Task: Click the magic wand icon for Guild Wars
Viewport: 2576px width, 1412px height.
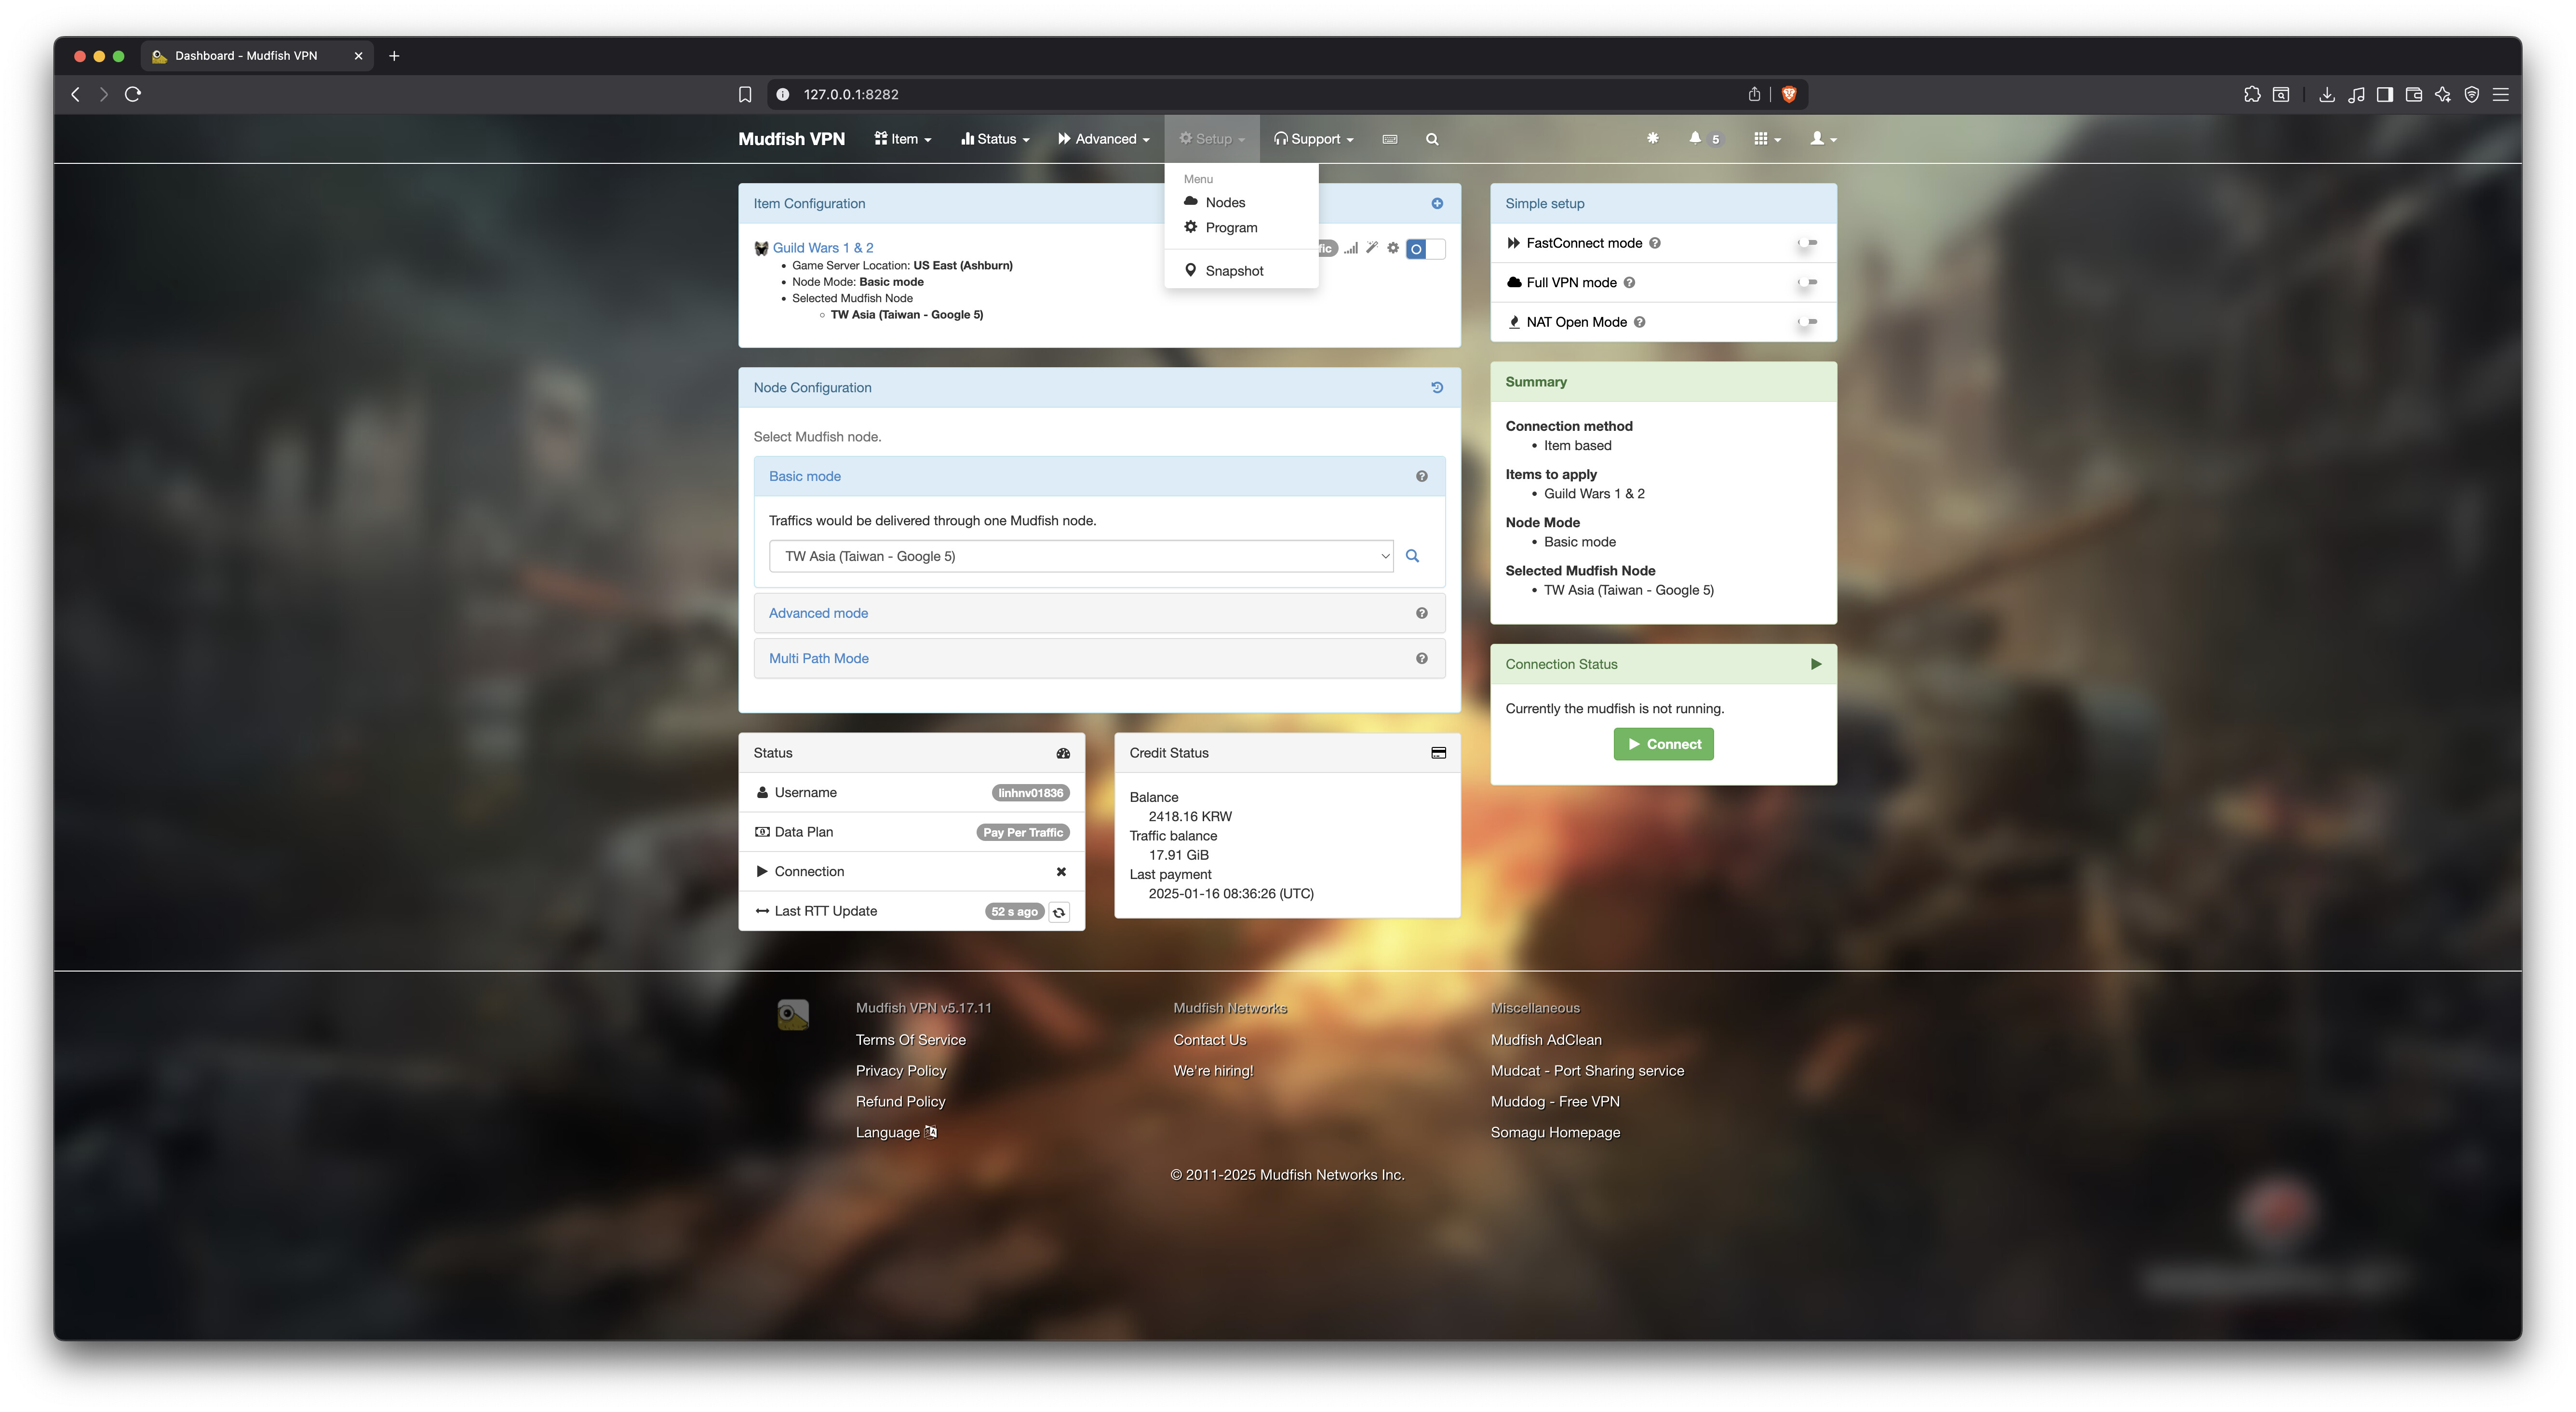Action: click(x=1372, y=248)
